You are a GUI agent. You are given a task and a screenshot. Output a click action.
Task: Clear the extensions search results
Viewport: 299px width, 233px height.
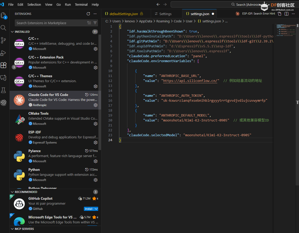[x=89, y=23]
